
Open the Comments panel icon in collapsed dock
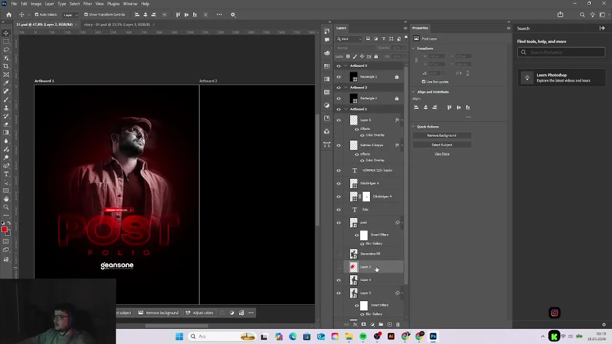pos(327,40)
